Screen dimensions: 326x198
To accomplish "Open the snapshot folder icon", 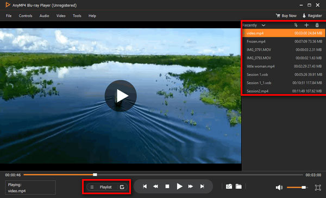I will (x=239, y=187).
